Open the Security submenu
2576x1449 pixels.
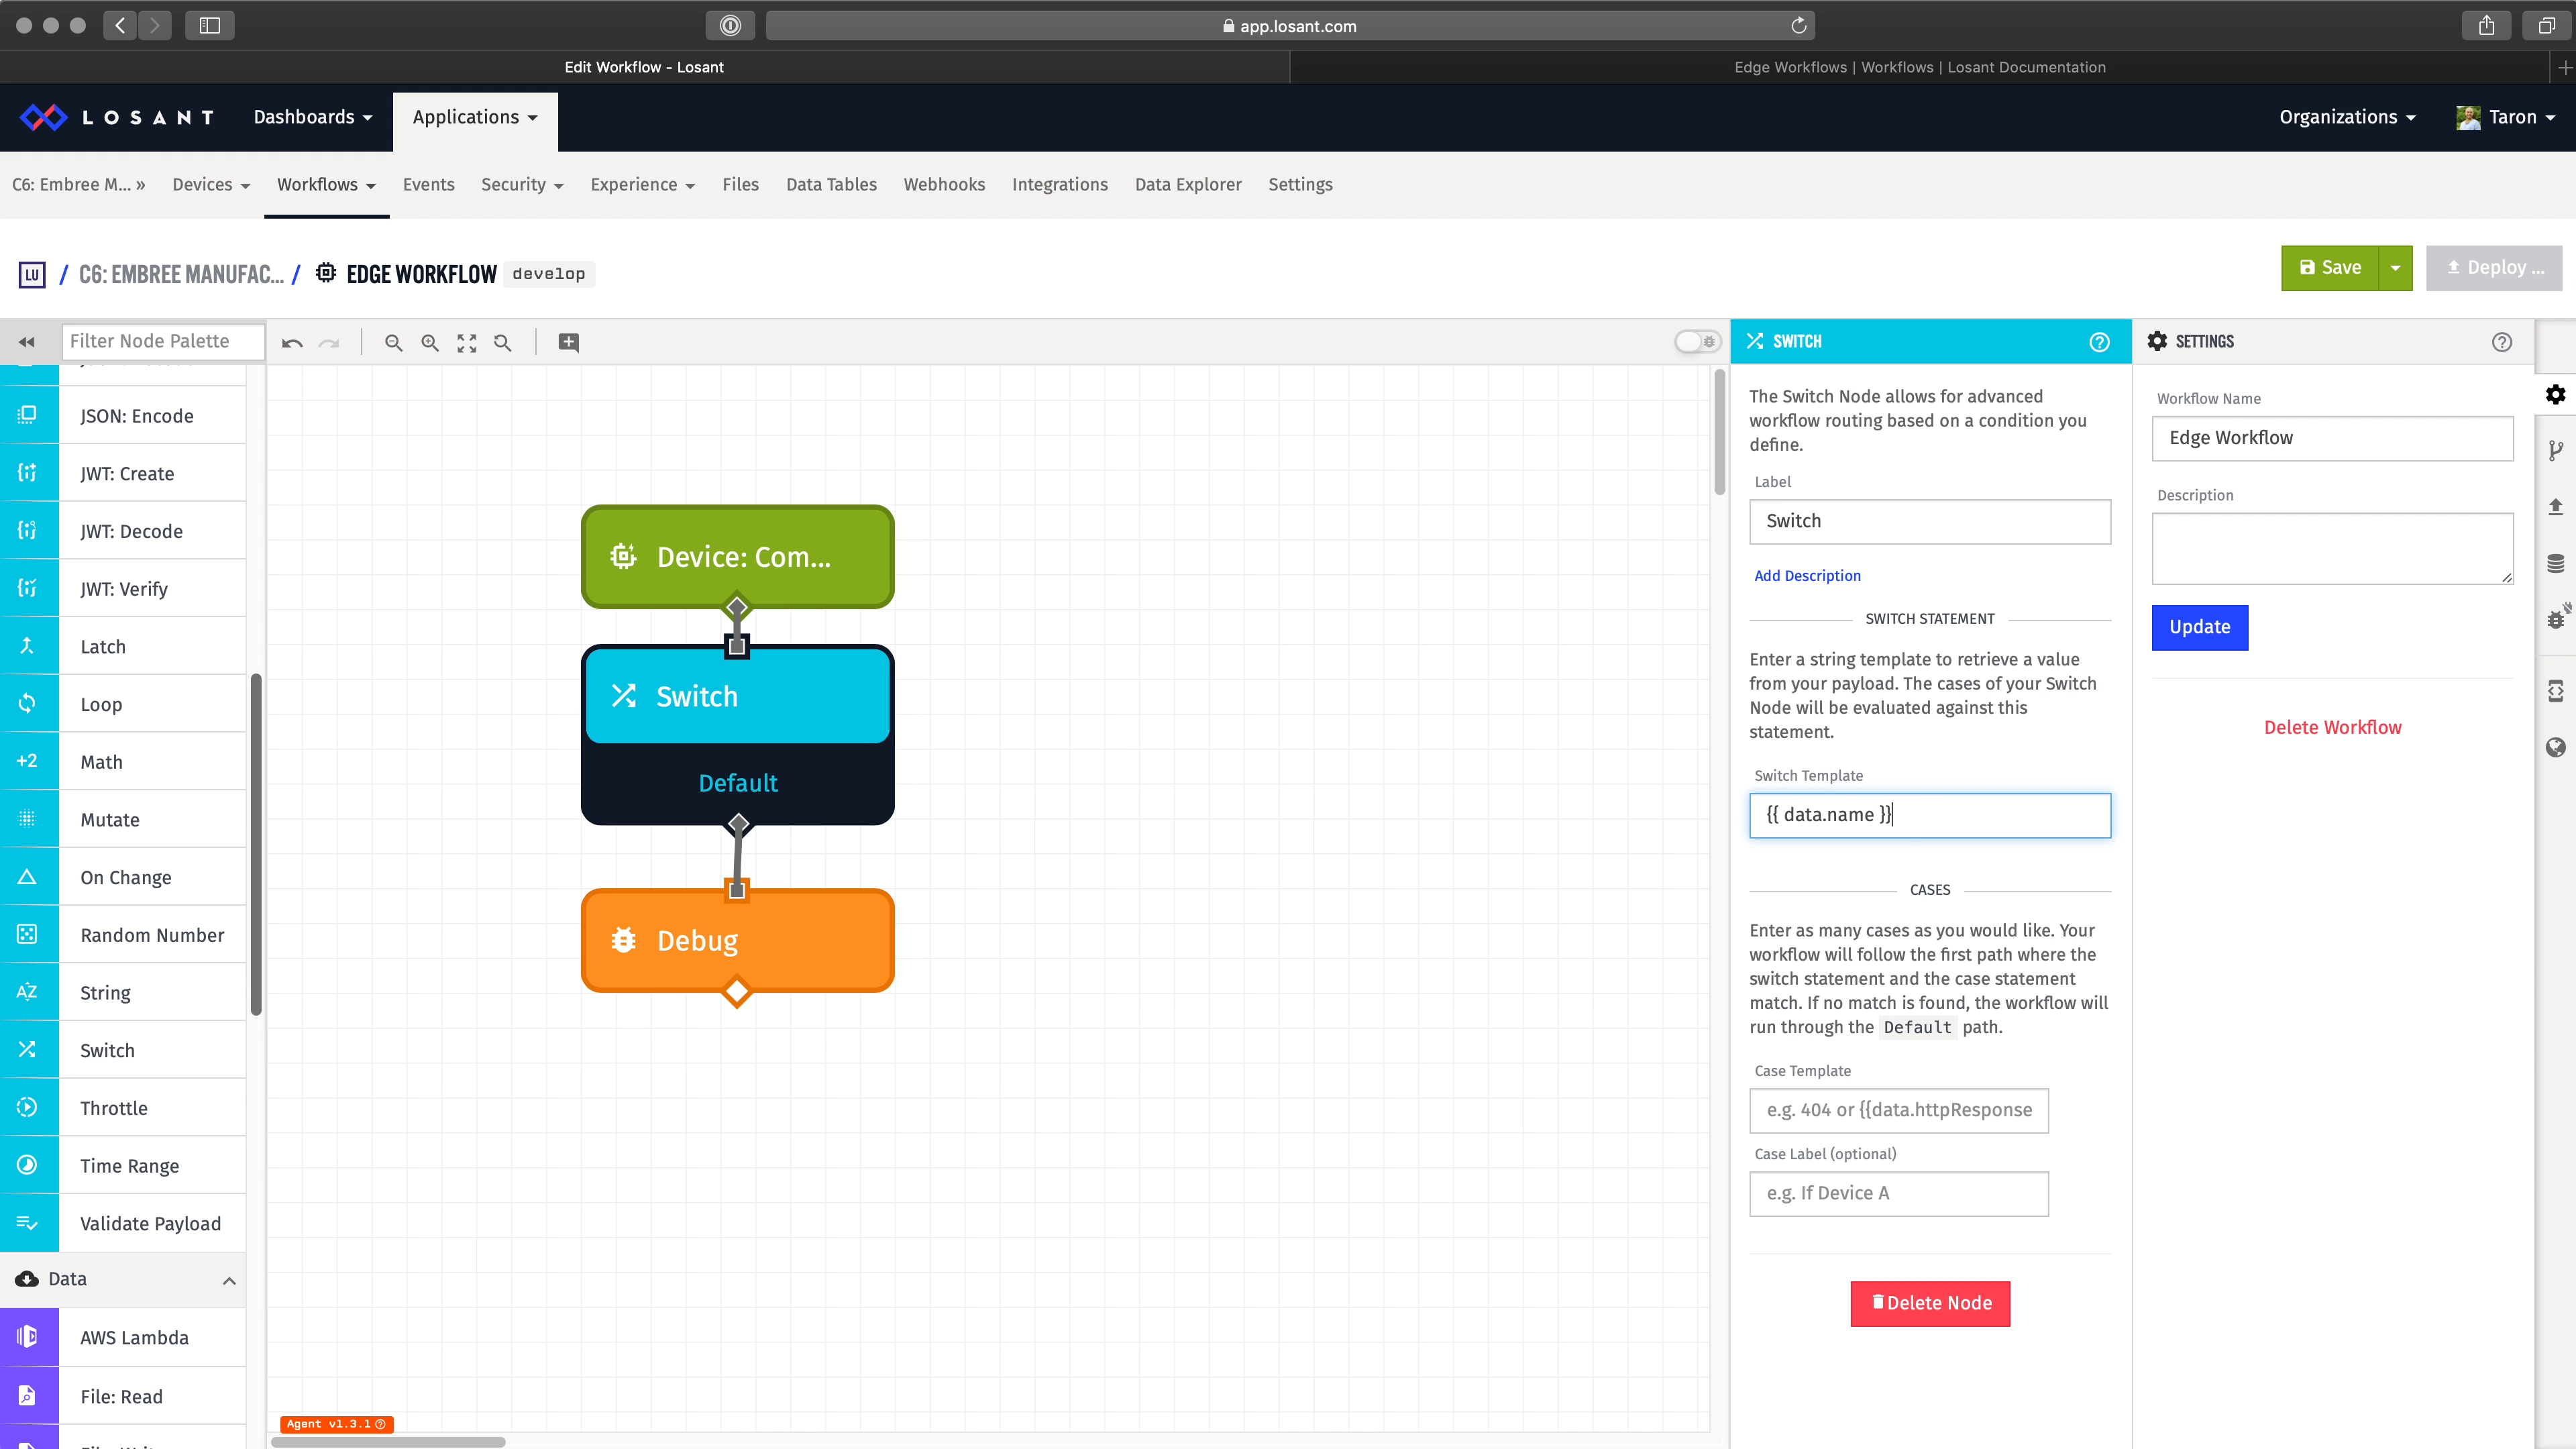[522, 184]
